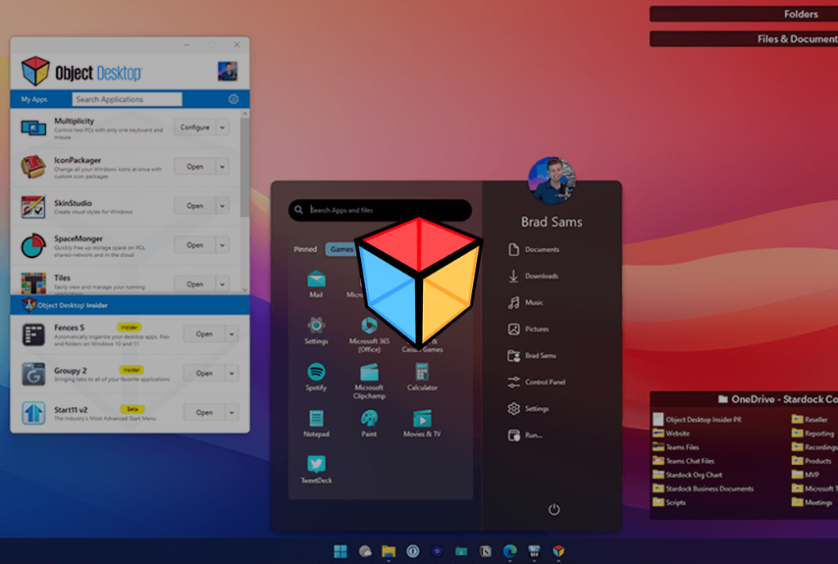Click Open button for Start11 v2

coord(204,413)
